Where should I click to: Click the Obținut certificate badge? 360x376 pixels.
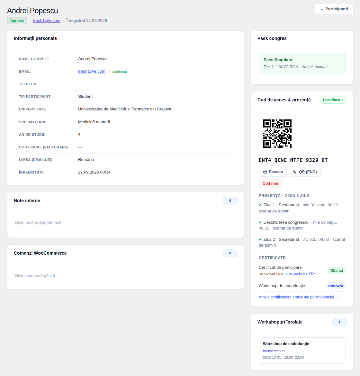pyautogui.click(x=337, y=270)
